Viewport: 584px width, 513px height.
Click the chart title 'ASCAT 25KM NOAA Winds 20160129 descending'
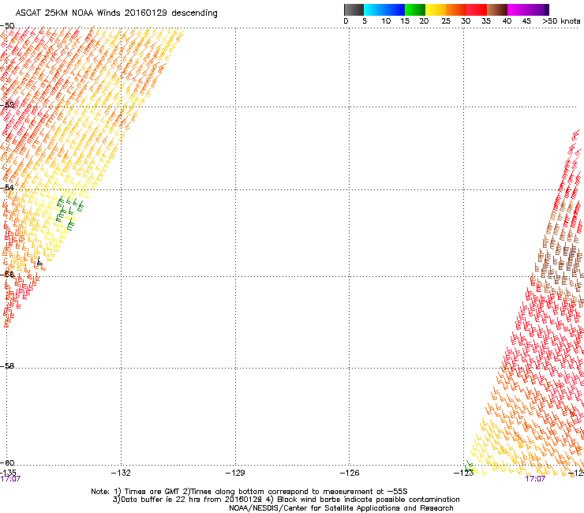(116, 13)
